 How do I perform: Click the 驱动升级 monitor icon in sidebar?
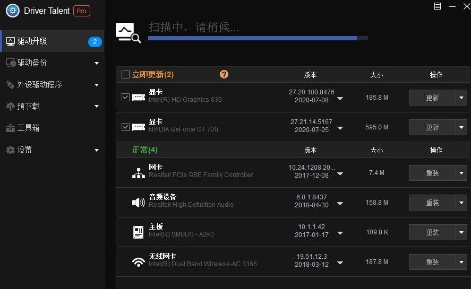coord(11,41)
